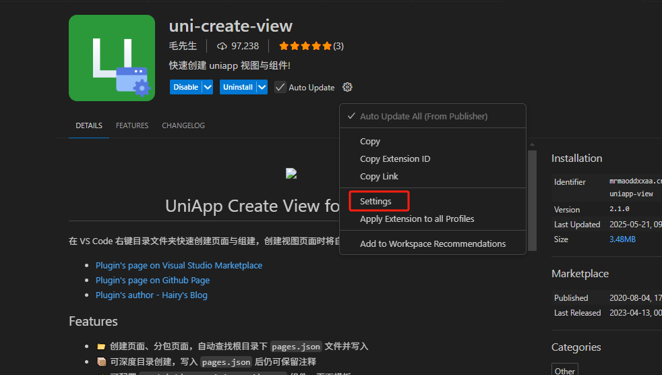The image size is (662, 375).
Task: Click the Categories heading
Action: pos(576,347)
